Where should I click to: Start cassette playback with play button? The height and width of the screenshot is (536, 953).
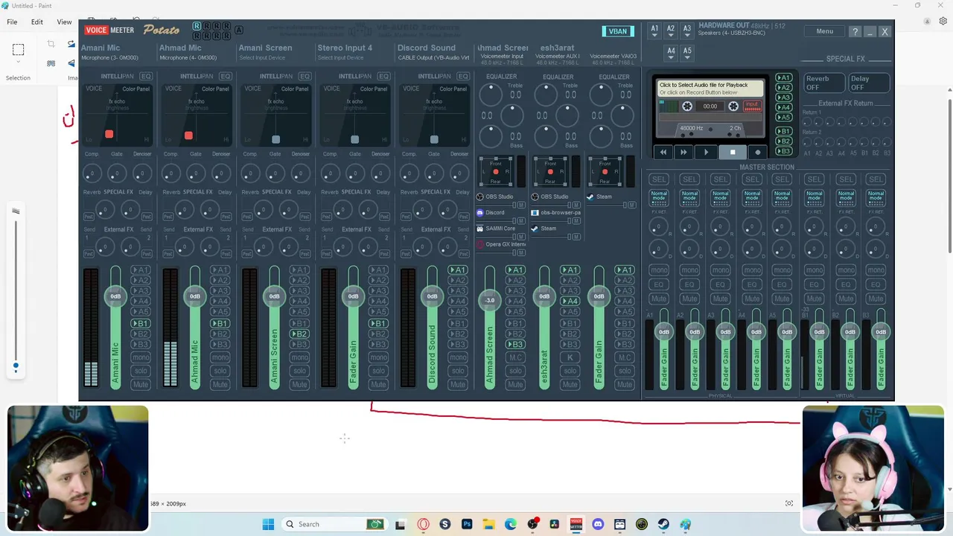(706, 152)
